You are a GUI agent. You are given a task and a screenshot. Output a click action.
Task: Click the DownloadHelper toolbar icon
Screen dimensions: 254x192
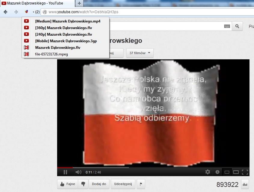27,12
